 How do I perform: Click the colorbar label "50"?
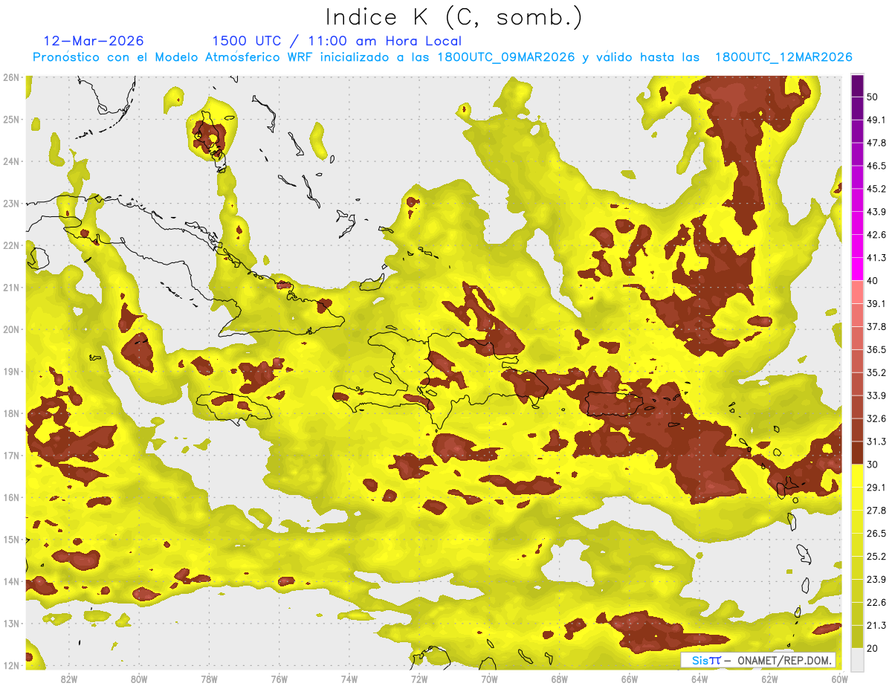point(873,97)
